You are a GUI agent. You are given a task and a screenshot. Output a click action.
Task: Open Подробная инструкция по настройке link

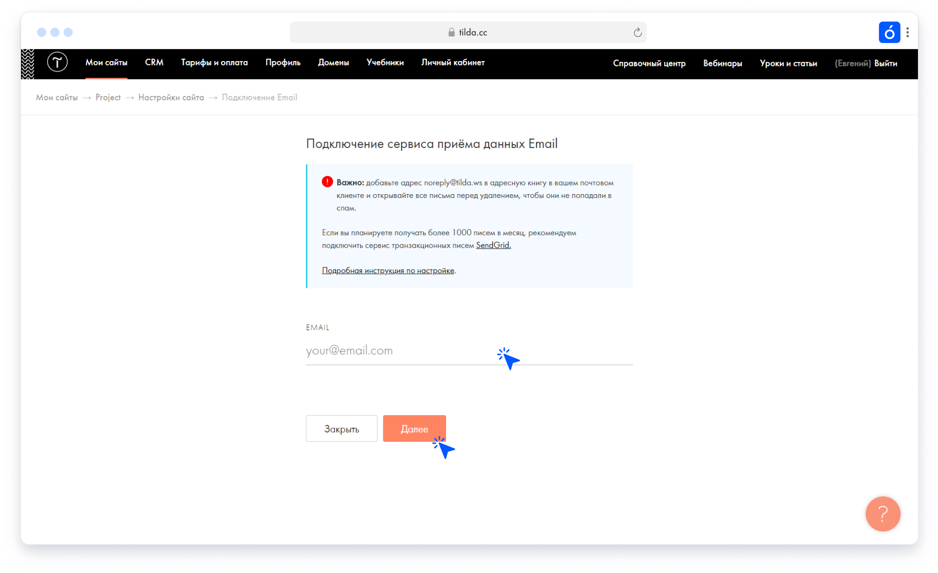tap(388, 271)
